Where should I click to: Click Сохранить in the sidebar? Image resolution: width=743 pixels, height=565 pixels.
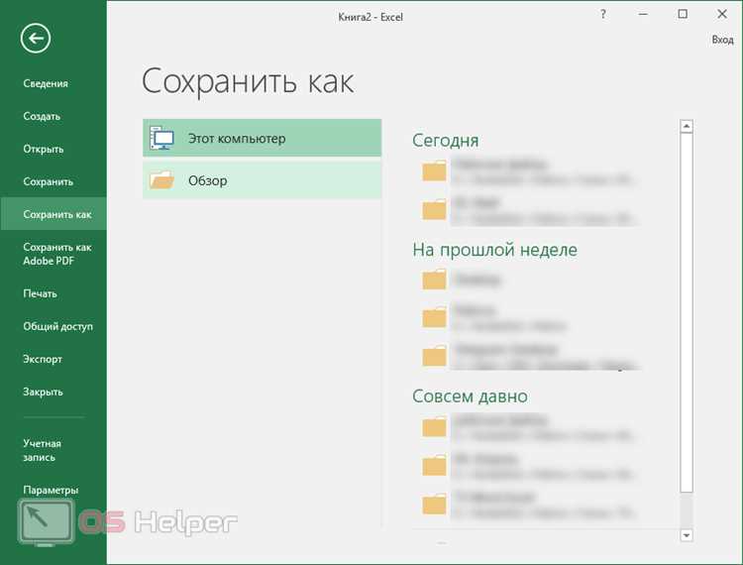(x=53, y=181)
